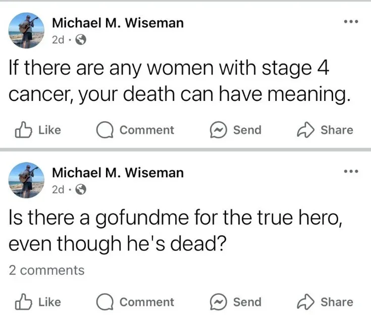Open the second post's 2d timestamp
The height and width of the screenshot is (316, 371).
click(58, 190)
